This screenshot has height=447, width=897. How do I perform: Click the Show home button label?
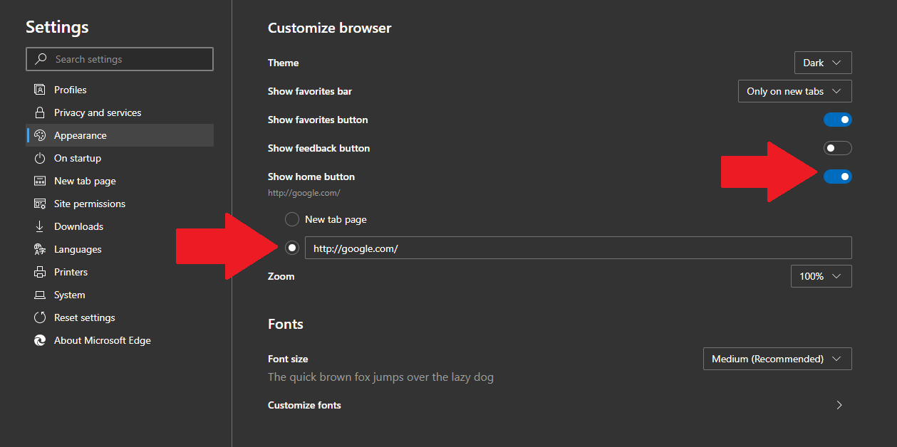click(x=311, y=177)
